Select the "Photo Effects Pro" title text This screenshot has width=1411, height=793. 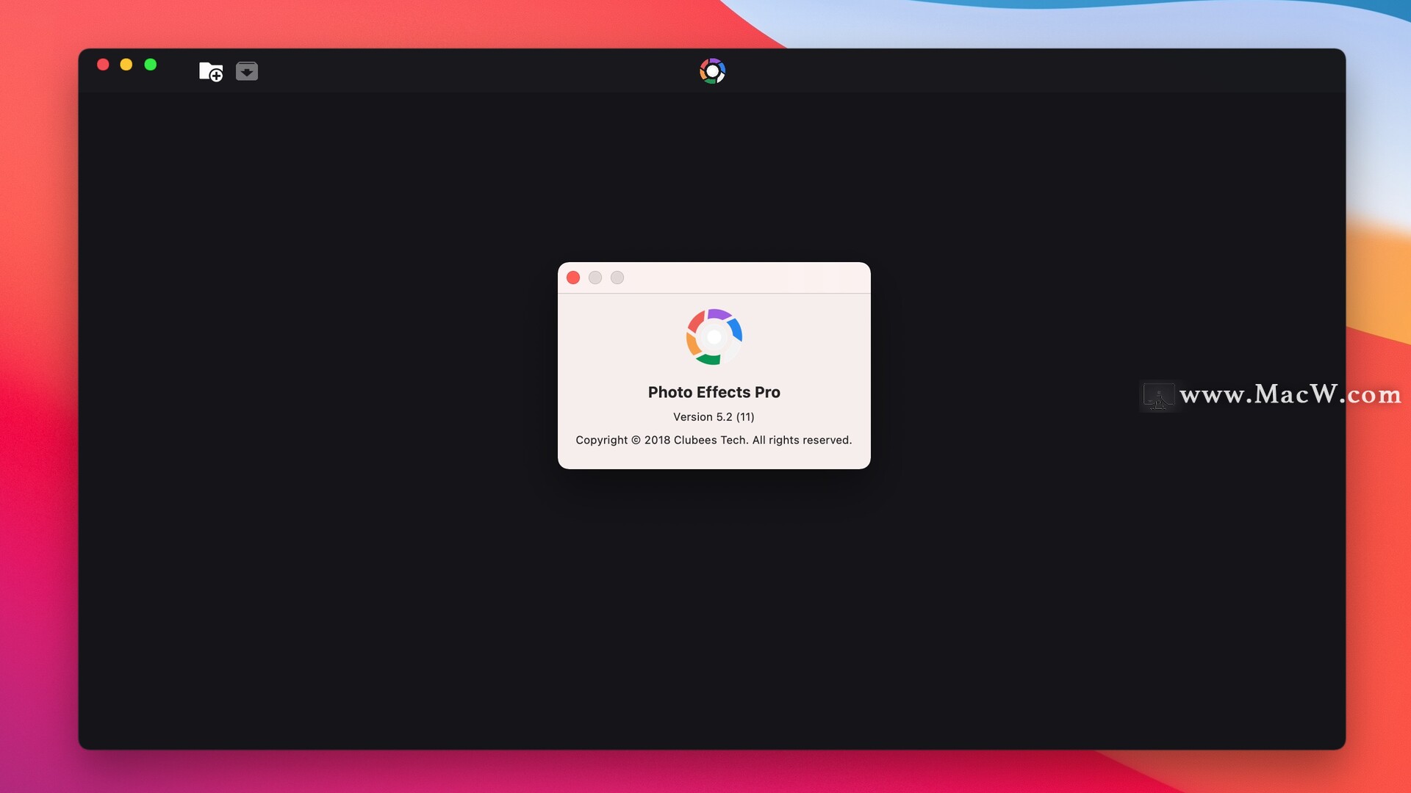click(x=714, y=392)
